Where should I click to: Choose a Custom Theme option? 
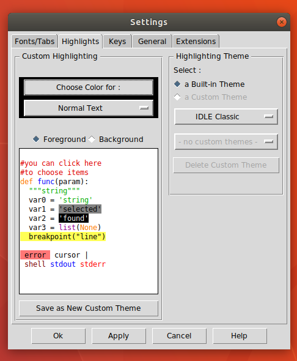click(177, 97)
